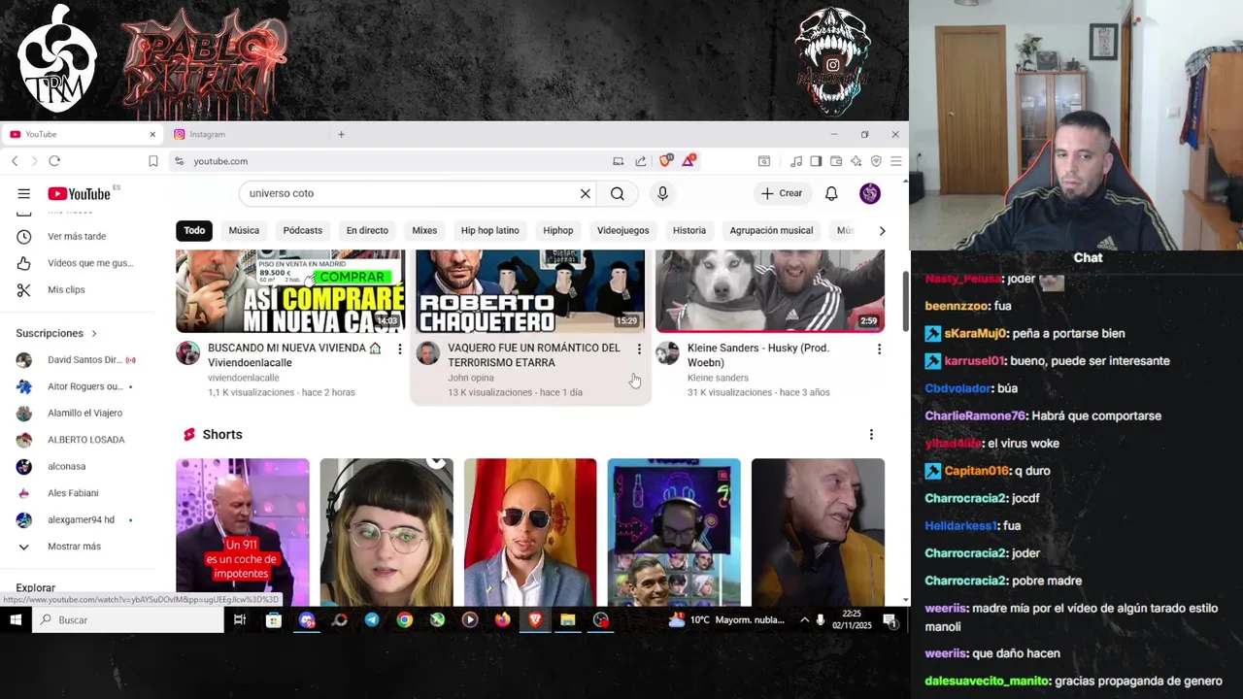Go to YouTube home via logo
This screenshot has height=699, width=1243.
point(79,194)
